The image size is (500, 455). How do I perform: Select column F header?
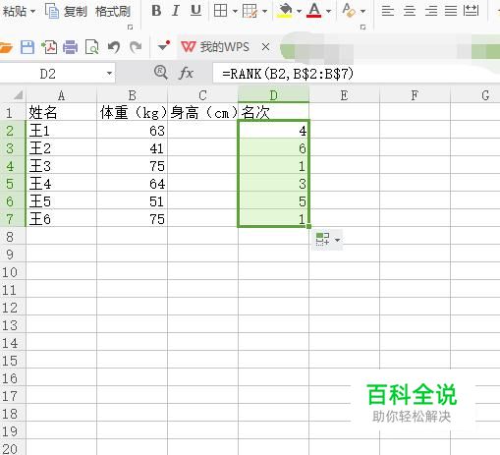[x=415, y=95]
